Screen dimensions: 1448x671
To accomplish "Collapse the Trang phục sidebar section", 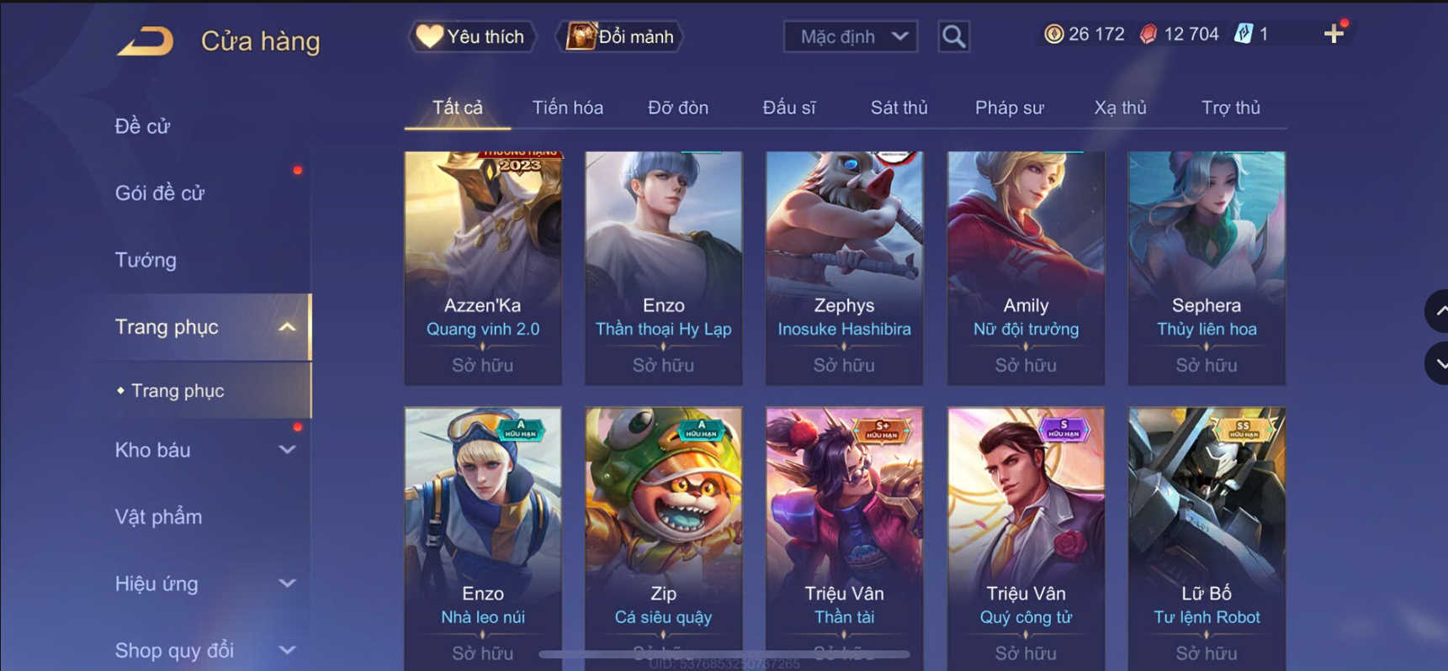I will click(x=287, y=327).
